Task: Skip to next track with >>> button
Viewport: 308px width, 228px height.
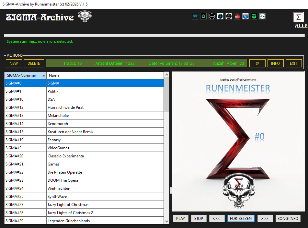Action: click(265, 219)
